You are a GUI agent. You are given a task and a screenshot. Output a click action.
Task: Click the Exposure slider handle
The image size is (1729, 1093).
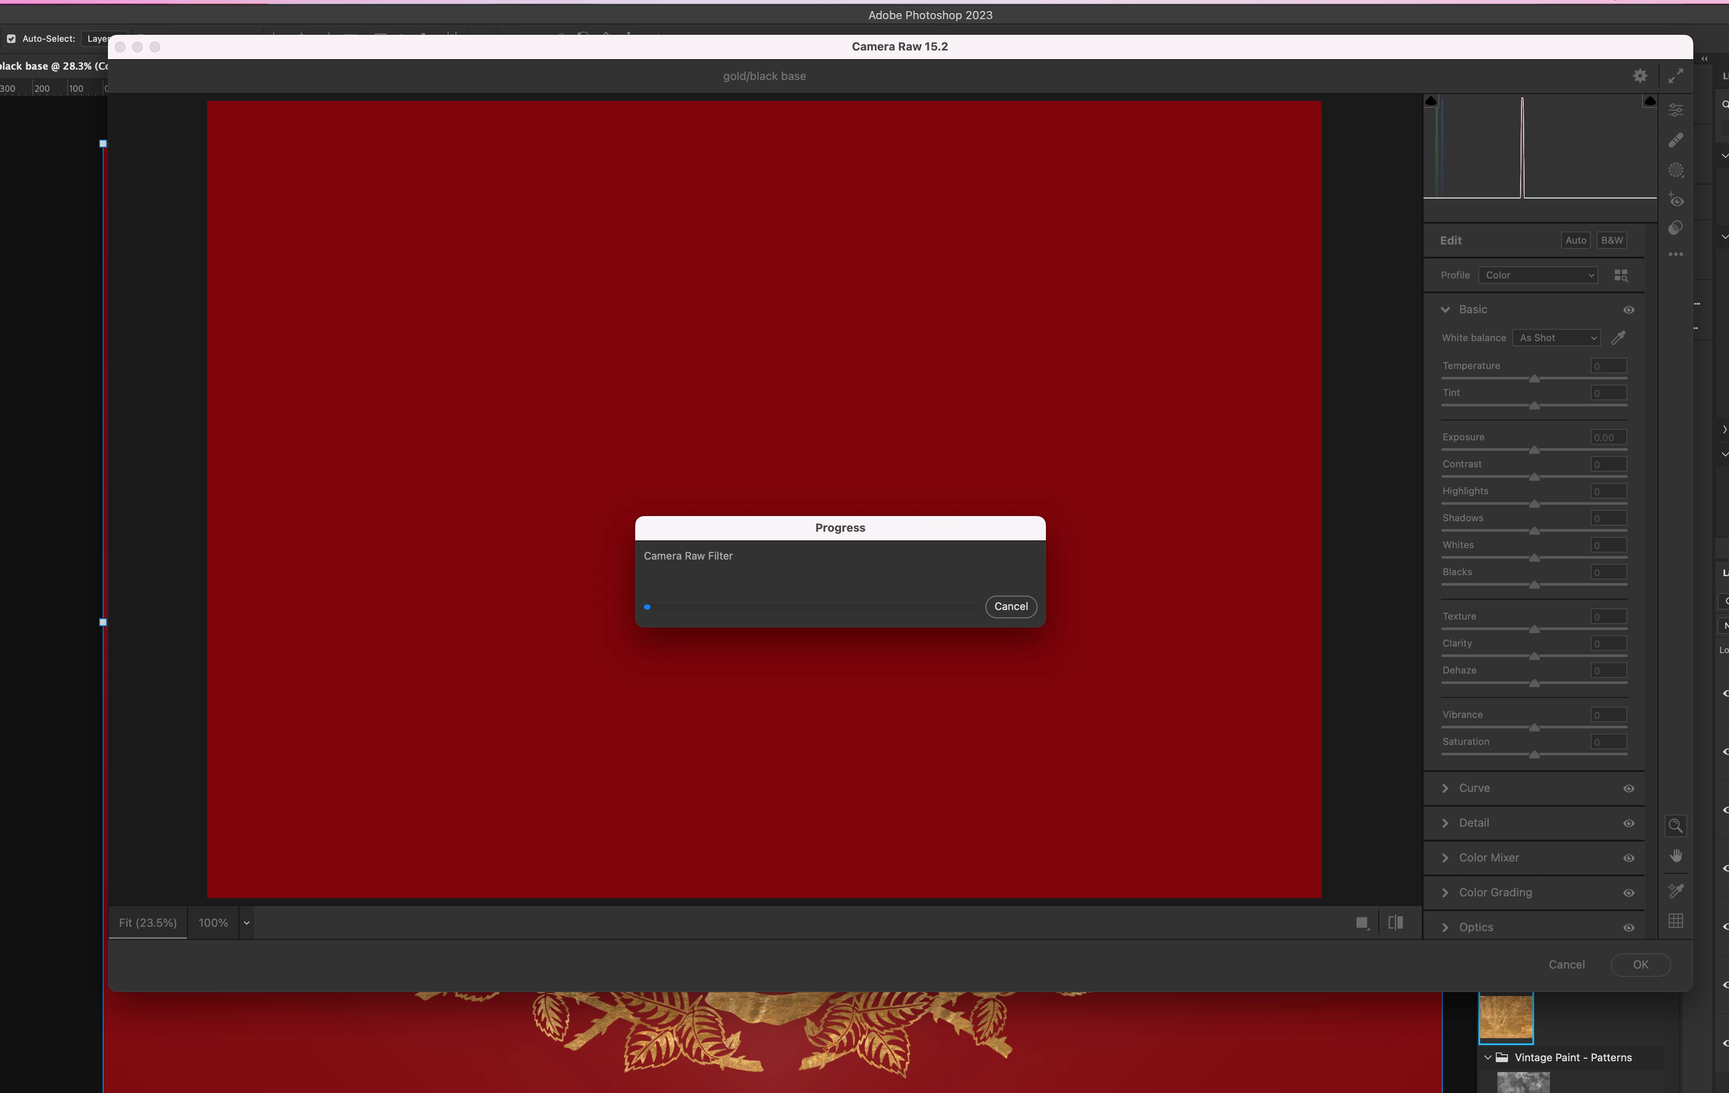click(1534, 450)
